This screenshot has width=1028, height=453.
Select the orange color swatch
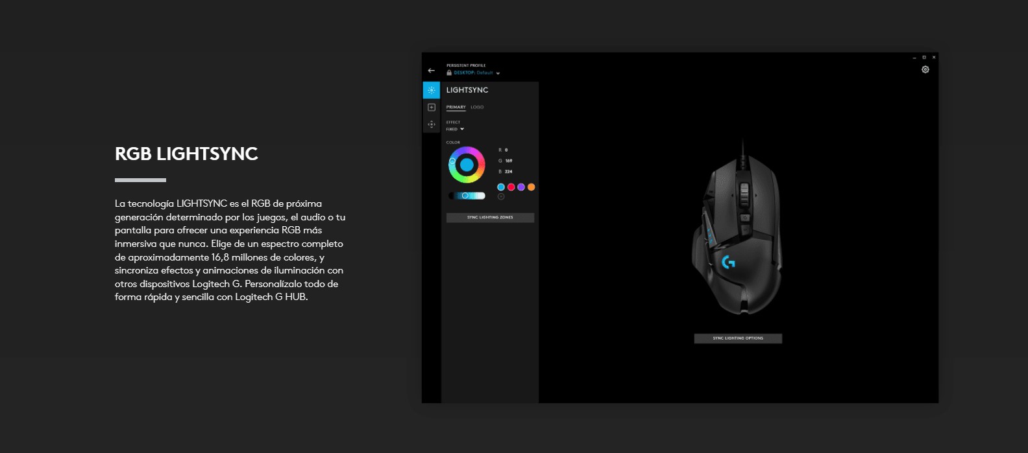click(x=531, y=187)
